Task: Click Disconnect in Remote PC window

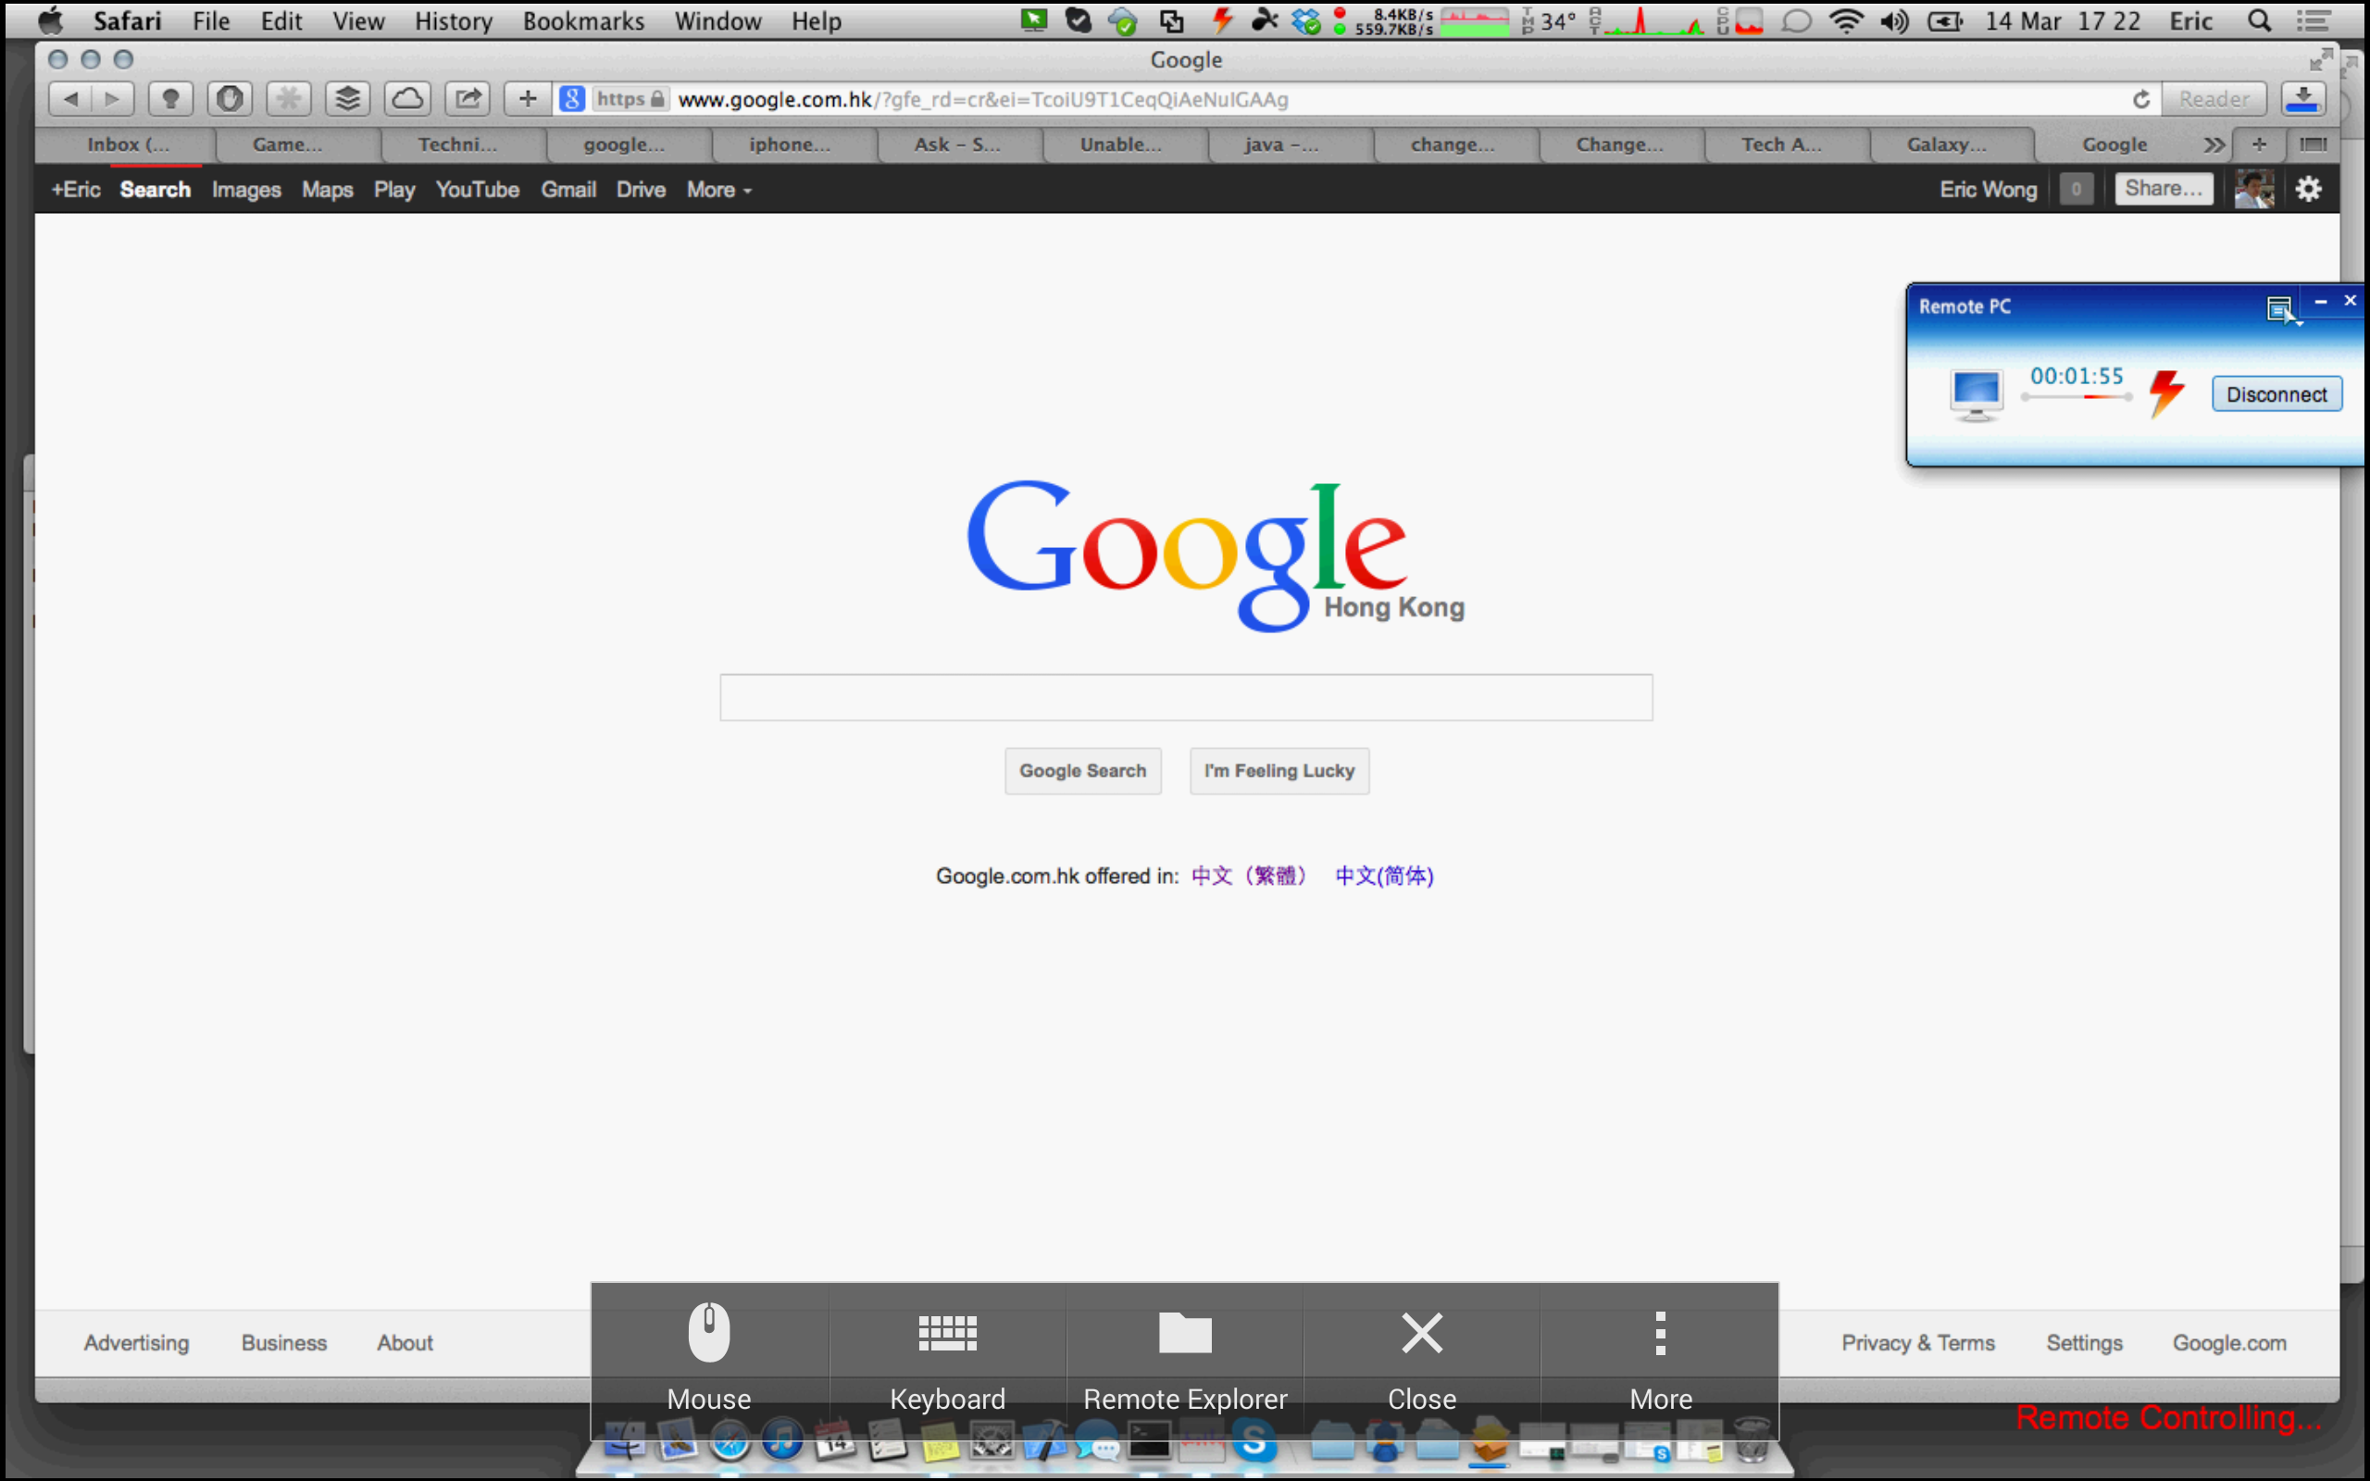Action: click(2276, 394)
